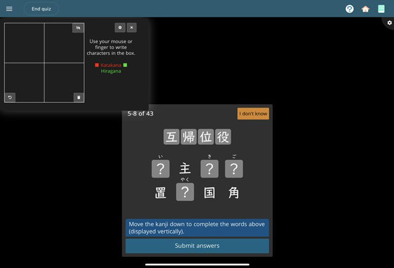Click the empty slot above 置
The width and height of the screenshot is (394, 268).
point(161,169)
